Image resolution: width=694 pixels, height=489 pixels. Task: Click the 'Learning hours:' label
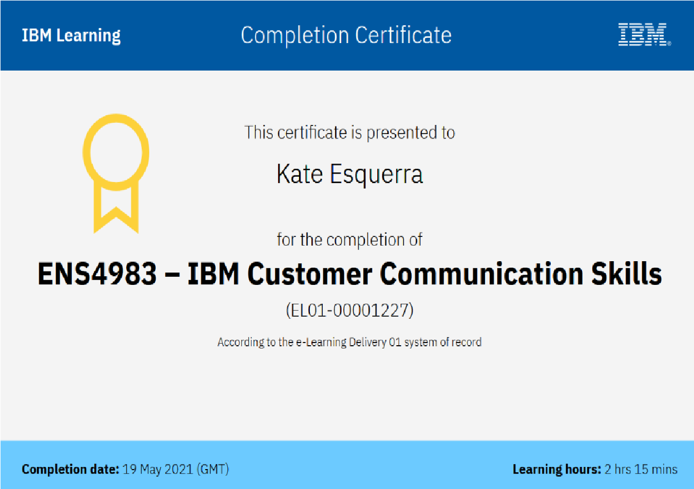coord(557,469)
